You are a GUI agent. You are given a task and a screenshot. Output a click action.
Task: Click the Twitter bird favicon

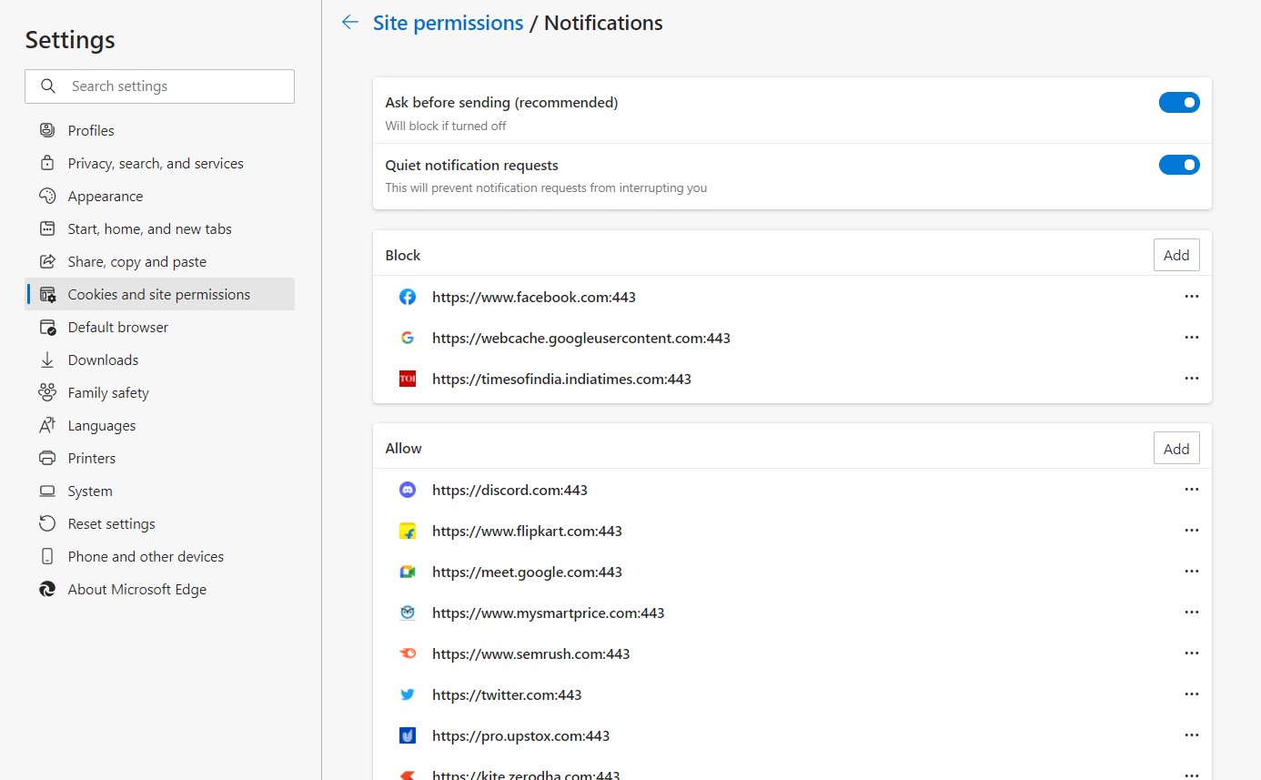pos(408,694)
